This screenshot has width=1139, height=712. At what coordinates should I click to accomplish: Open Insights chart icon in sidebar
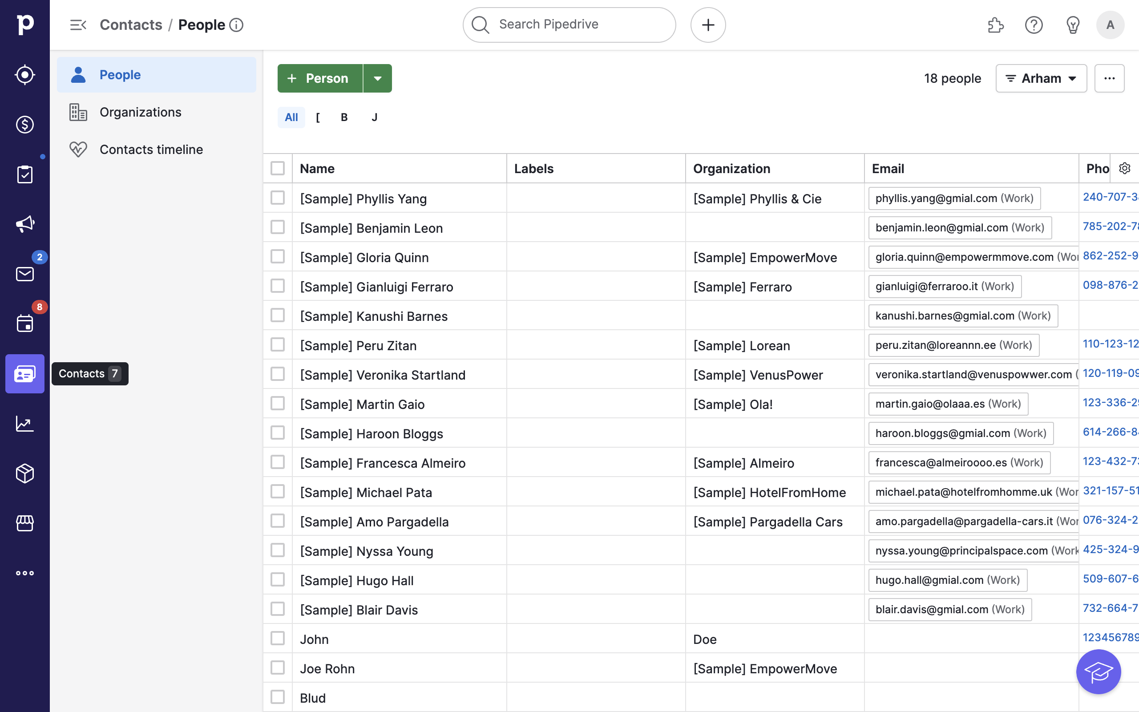[25, 424]
